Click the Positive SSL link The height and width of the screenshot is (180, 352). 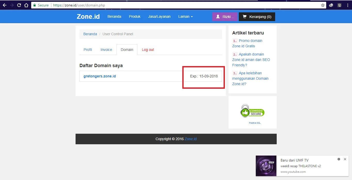click(255, 123)
